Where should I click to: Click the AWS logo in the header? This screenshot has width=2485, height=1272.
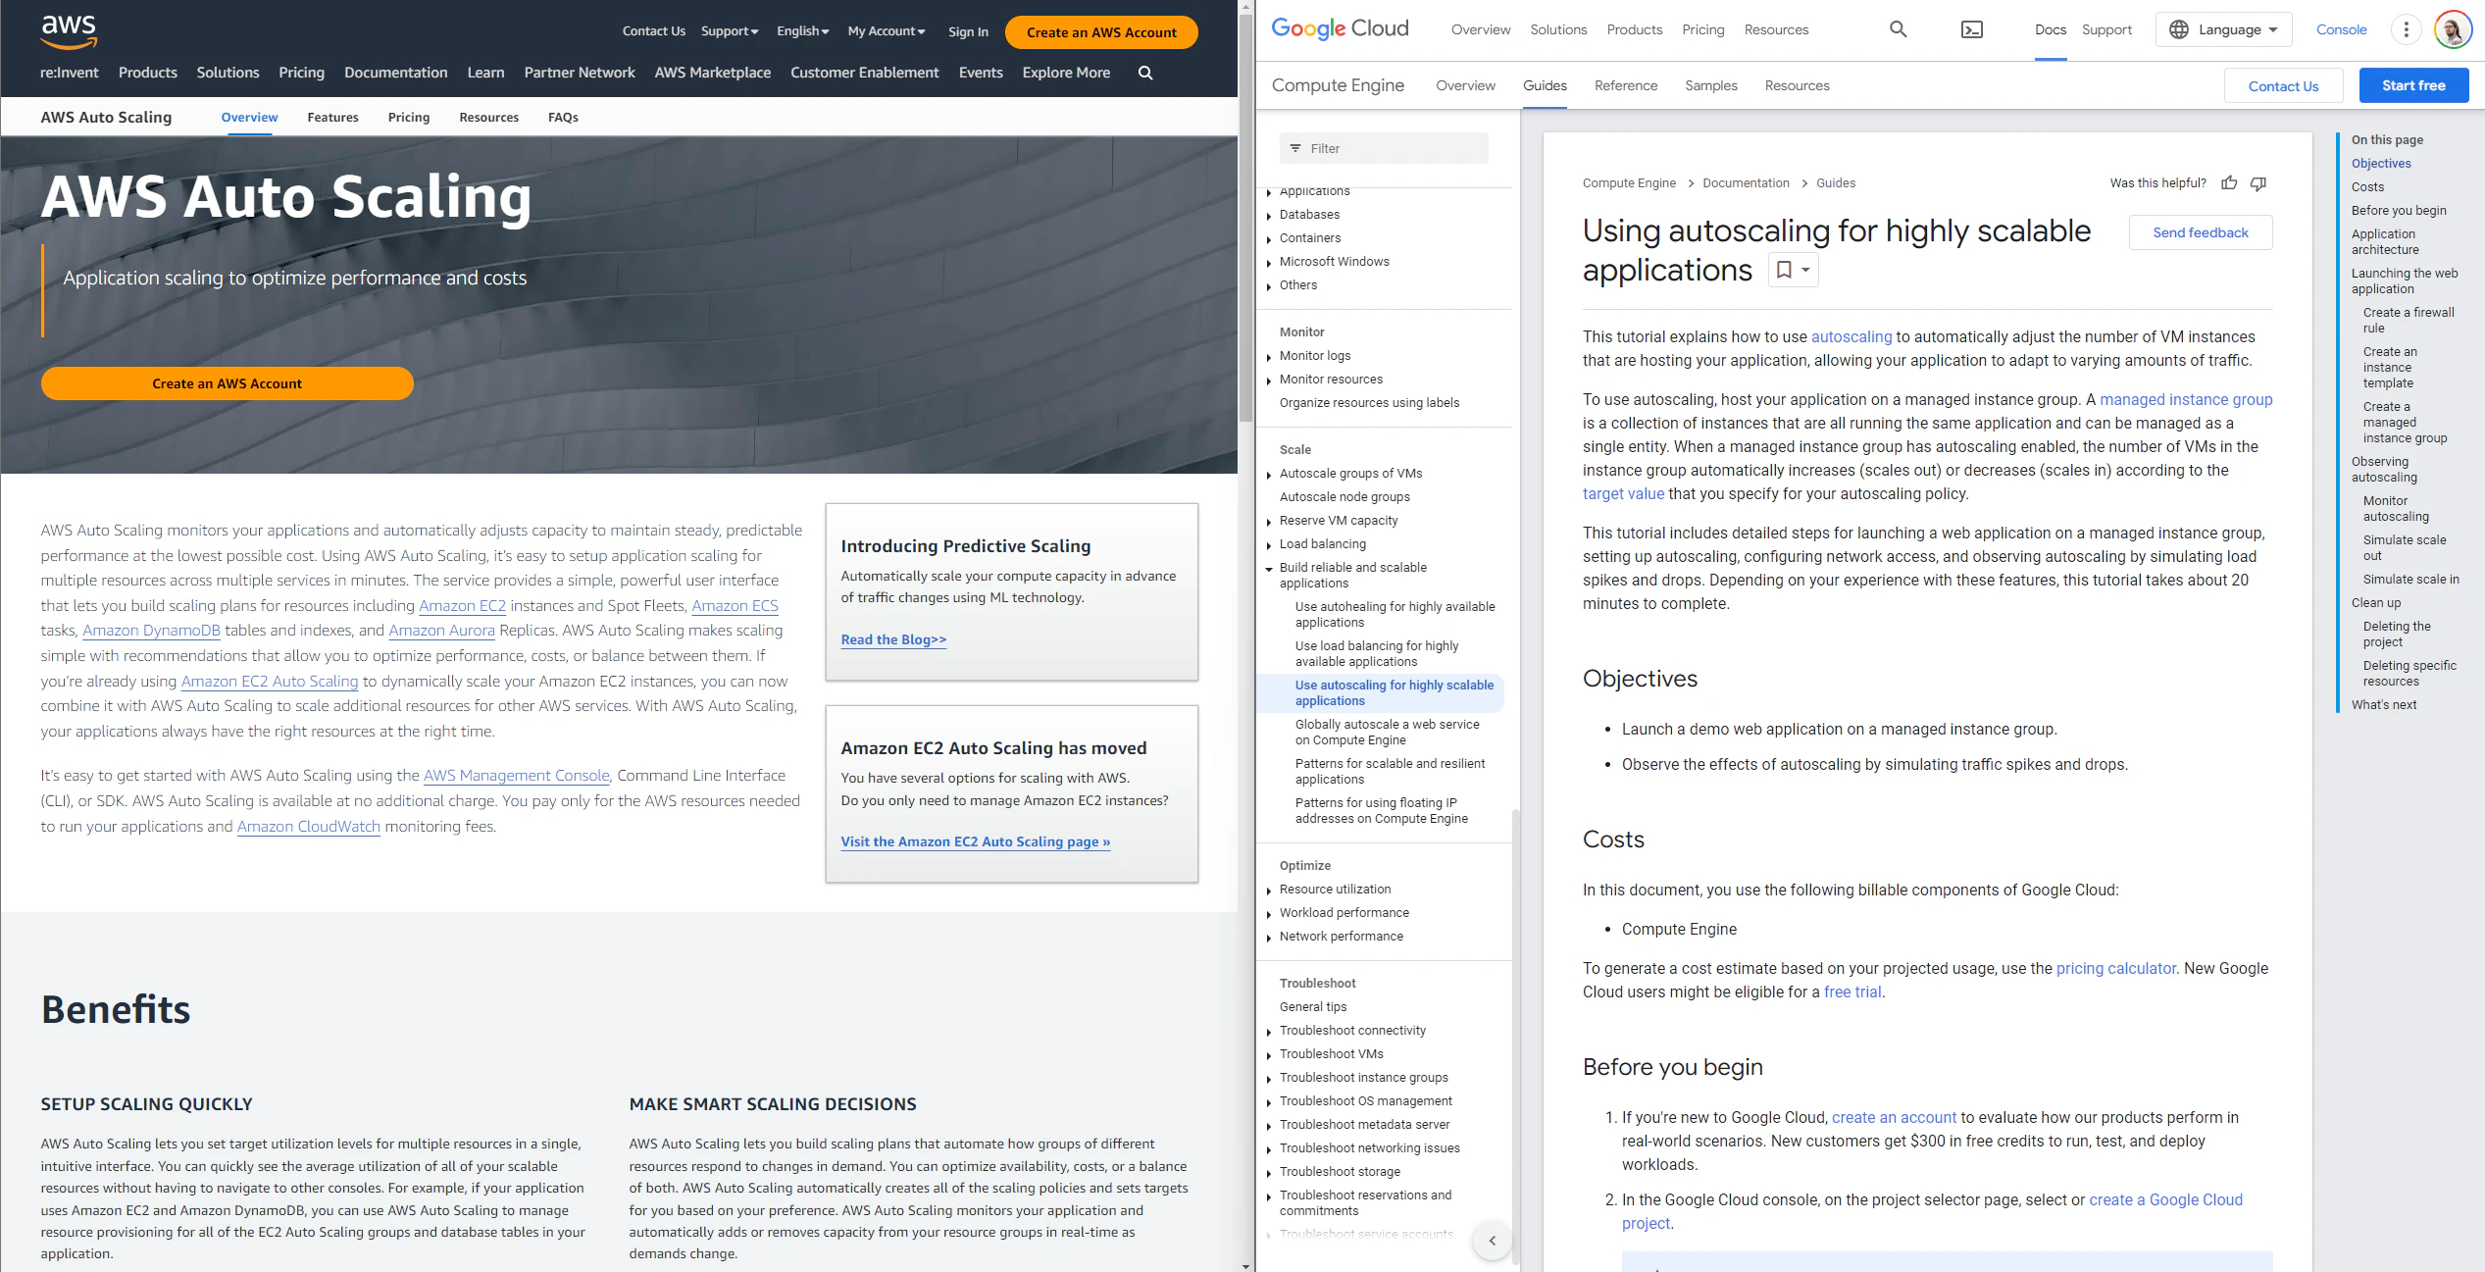pyautogui.click(x=70, y=32)
